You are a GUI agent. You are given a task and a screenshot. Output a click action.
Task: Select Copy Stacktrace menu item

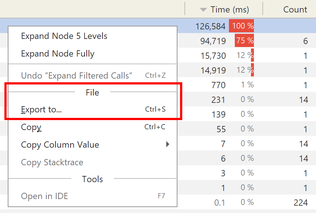click(x=93, y=162)
